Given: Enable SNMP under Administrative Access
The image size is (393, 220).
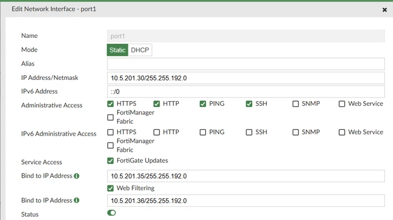Looking at the screenshot, I should [x=295, y=103].
